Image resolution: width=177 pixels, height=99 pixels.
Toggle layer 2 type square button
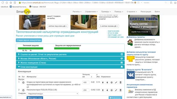(x=23, y=90)
